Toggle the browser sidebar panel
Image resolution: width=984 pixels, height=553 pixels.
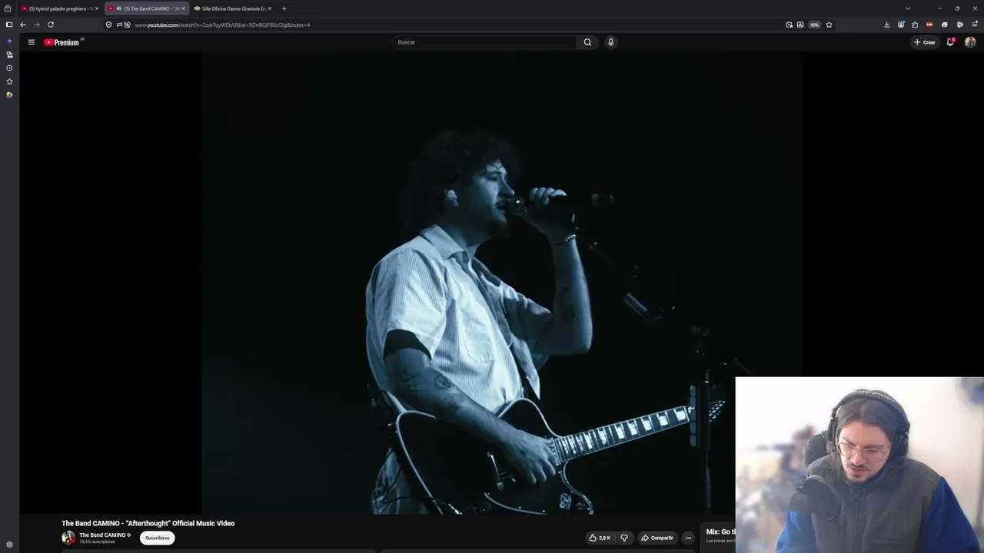pos(9,25)
